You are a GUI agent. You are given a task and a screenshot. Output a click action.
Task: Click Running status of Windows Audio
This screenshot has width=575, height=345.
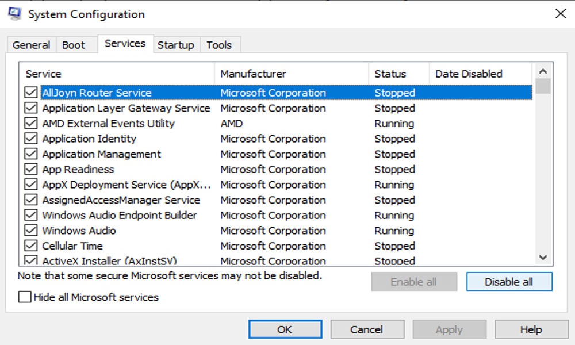click(x=394, y=231)
